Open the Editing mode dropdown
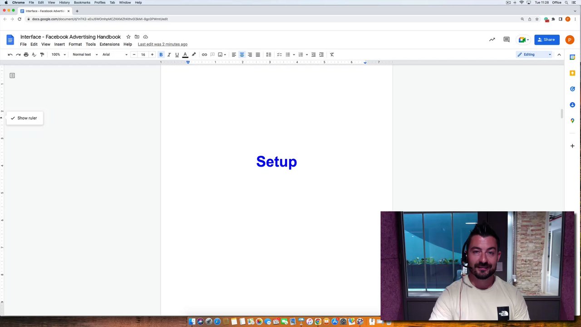Viewport: 581px width, 327px height. click(x=534, y=54)
